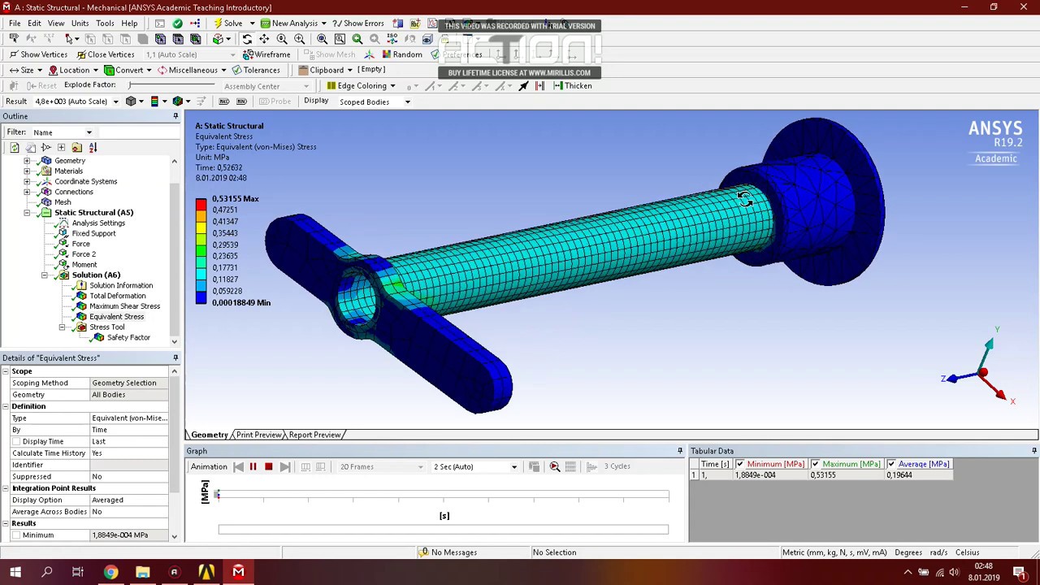Click the Thicken annotations icon
This screenshot has height=585, width=1040.
pyautogui.click(x=557, y=85)
